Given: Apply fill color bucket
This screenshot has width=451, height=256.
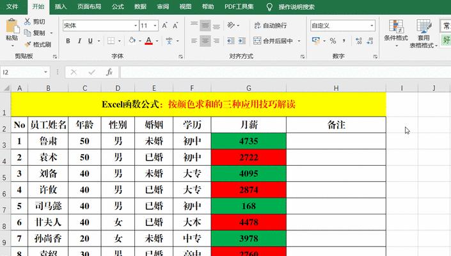Looking at the screenshot, I should 132,40.
